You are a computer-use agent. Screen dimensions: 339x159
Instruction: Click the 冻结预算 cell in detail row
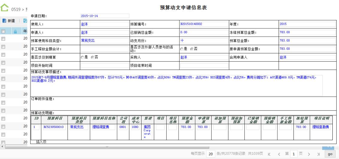302,127
